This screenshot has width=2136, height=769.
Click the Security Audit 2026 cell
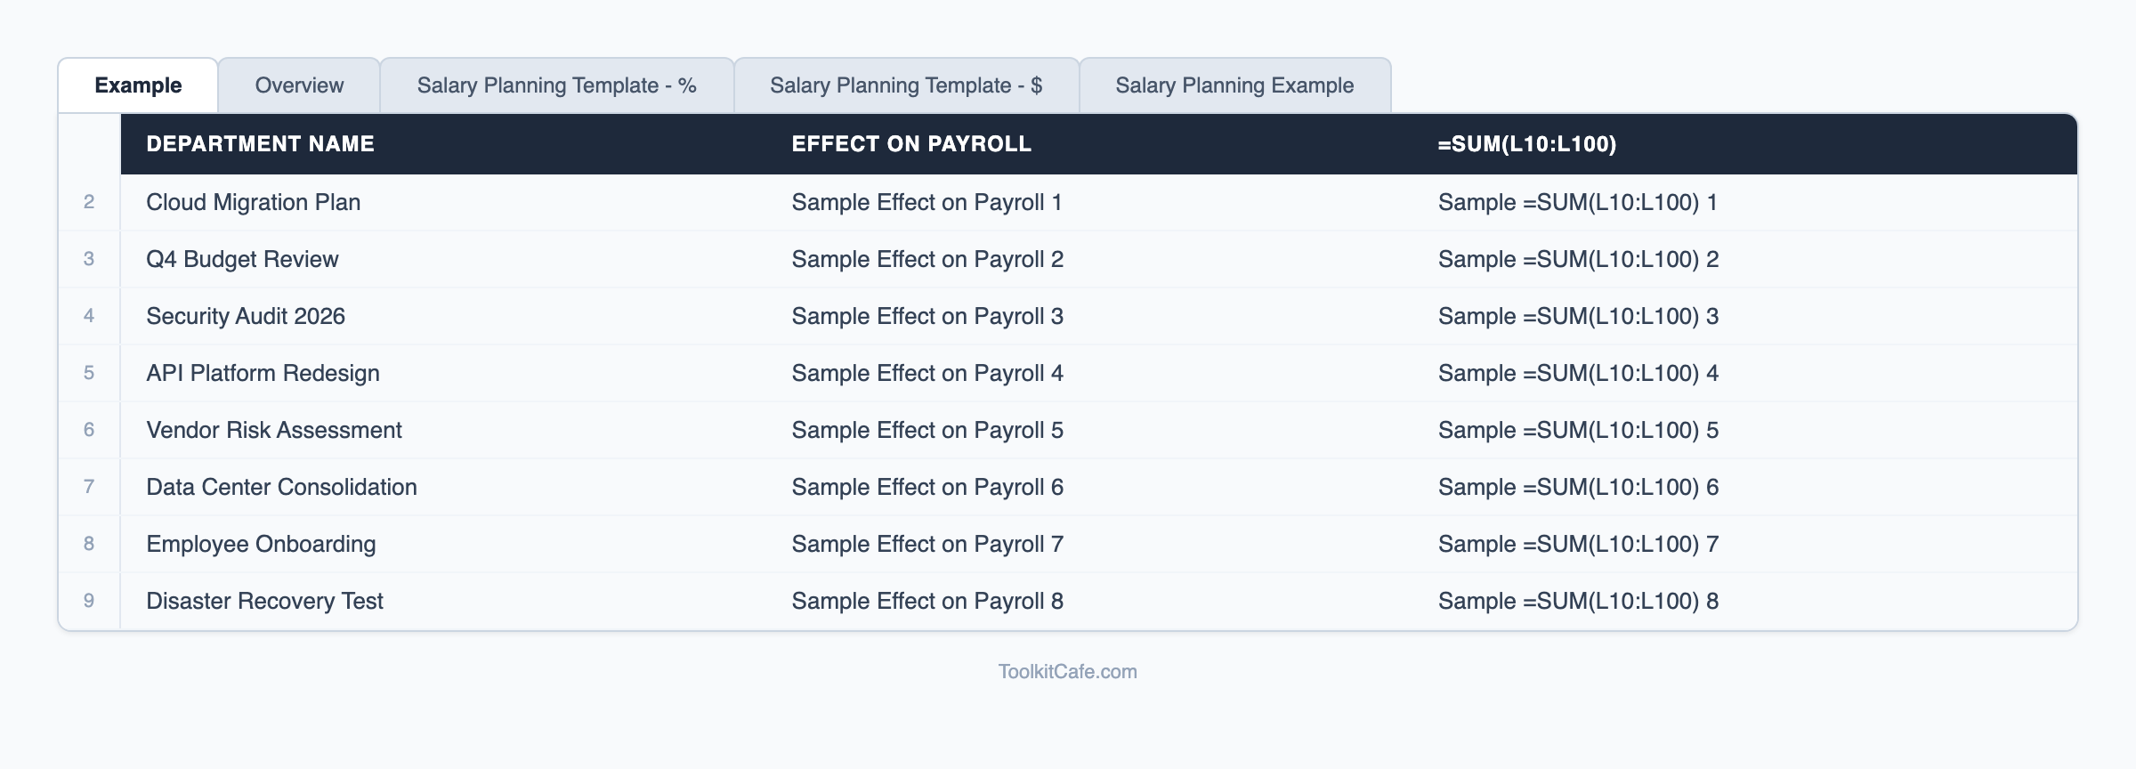tap(247, 316)
